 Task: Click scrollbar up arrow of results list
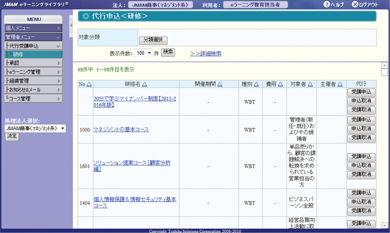coord(385,65)
